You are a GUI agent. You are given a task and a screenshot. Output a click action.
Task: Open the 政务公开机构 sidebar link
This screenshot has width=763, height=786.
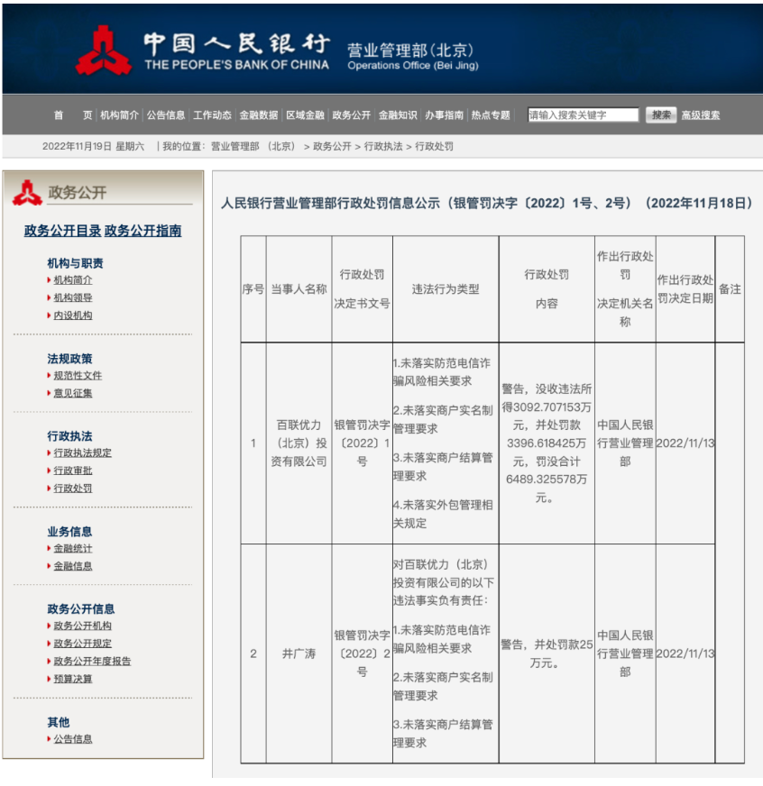pyautogui.click(x=83, y=626)
